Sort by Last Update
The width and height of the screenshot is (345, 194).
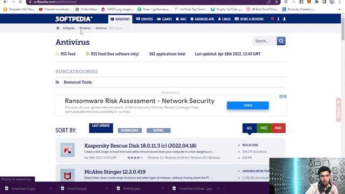pyautogui.click(x=101, y=128)
